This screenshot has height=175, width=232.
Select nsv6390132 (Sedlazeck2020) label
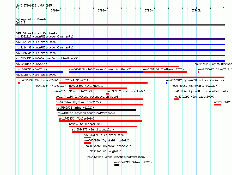(38, 80)
